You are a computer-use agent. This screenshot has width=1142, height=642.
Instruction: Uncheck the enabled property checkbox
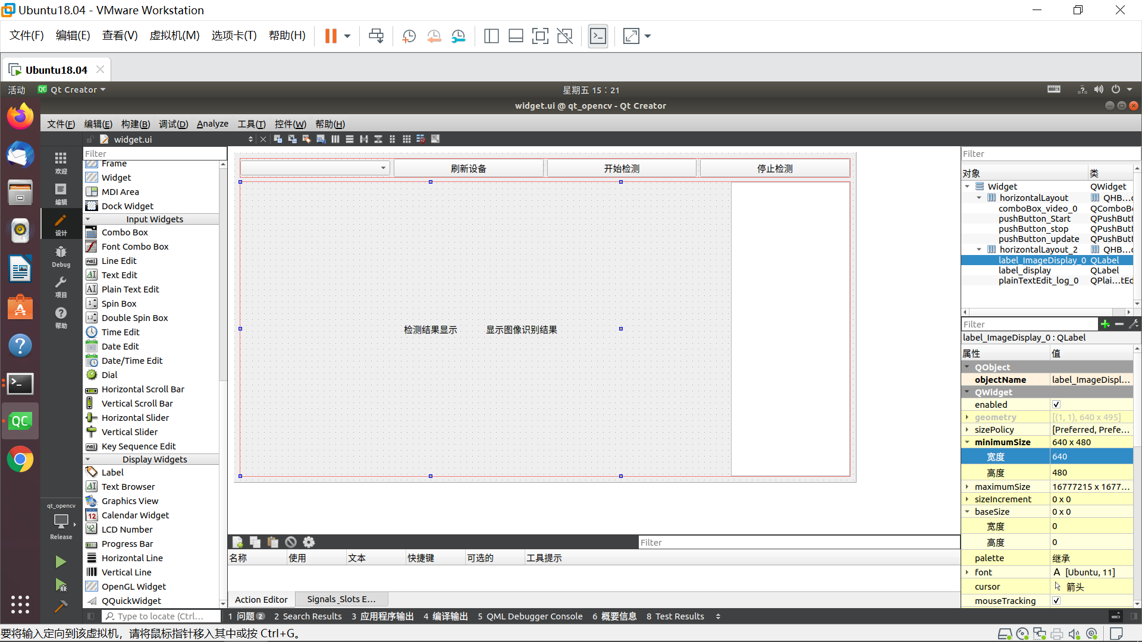pyautogui.click(x=1056, y=404)
